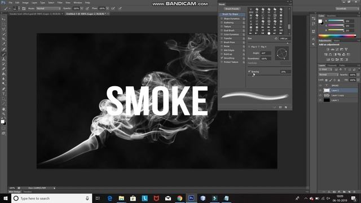Select the Eyedropper tool
The height and width of the screenshot is (203, 361).
(3, 44)
